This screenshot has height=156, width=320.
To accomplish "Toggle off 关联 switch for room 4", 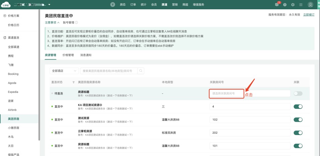I will coord(298,106).
